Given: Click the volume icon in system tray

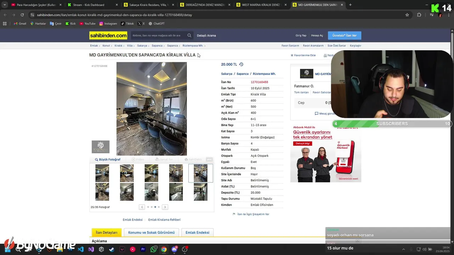Looking at the screenshot, I should (x=424, y=249).
